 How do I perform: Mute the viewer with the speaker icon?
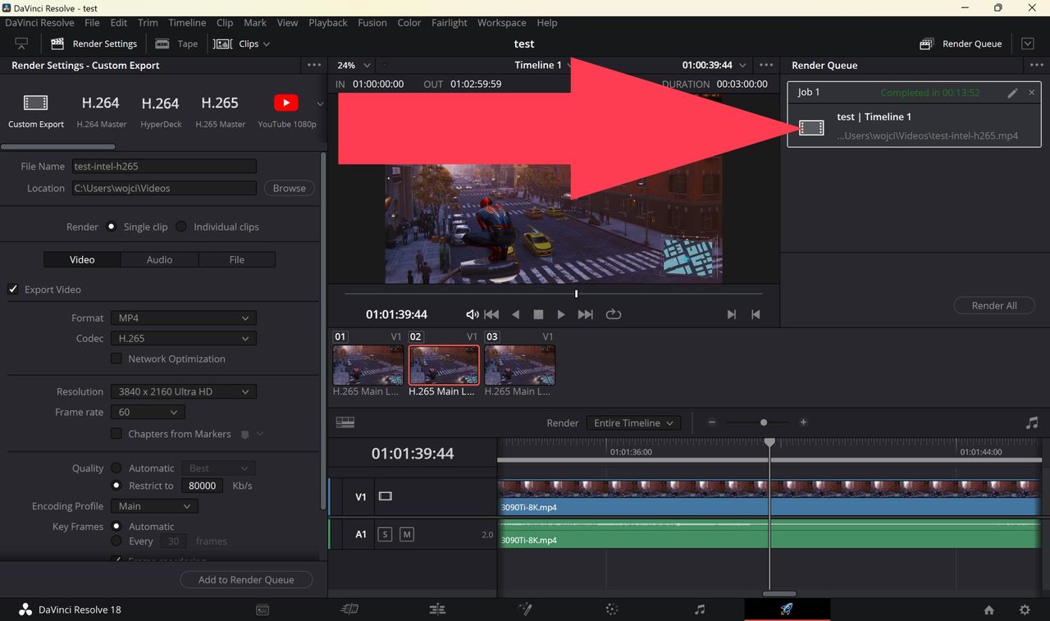[472, 314]
